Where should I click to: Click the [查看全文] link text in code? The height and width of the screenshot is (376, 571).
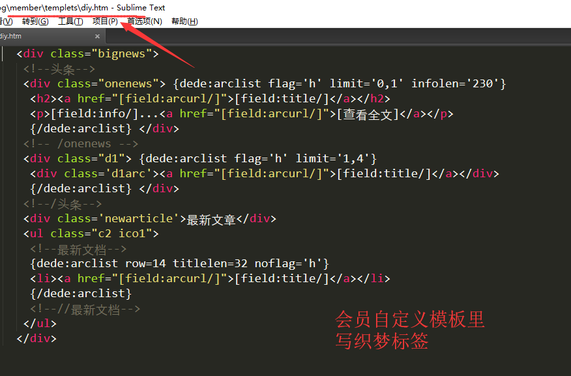click(367, 114)
